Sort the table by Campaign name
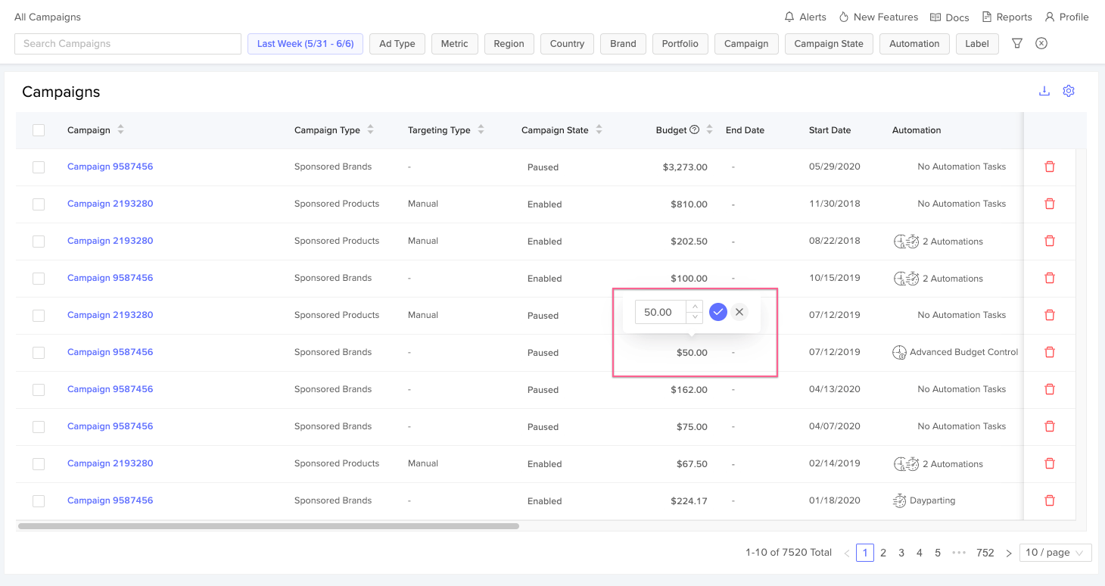The width and height of the screenshot is (1105, 586). (120, 130)
